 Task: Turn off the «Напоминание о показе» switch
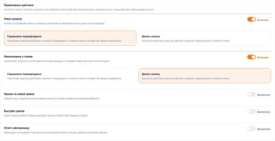(x=251, y=57)
